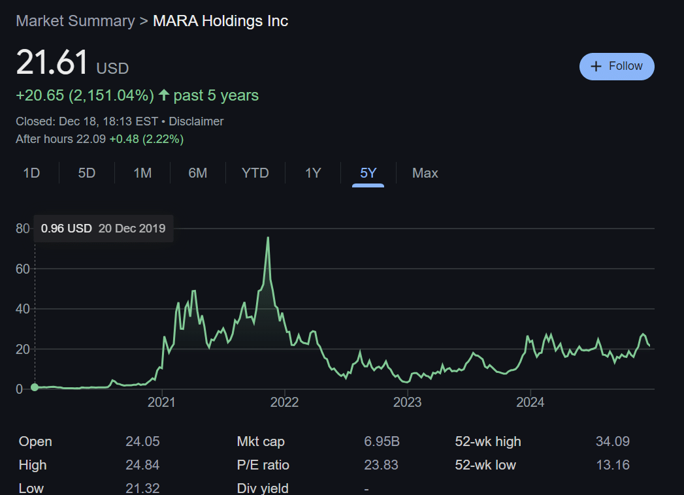Open the Disclaimer link
684x495 pixels.
click(197, 121)
